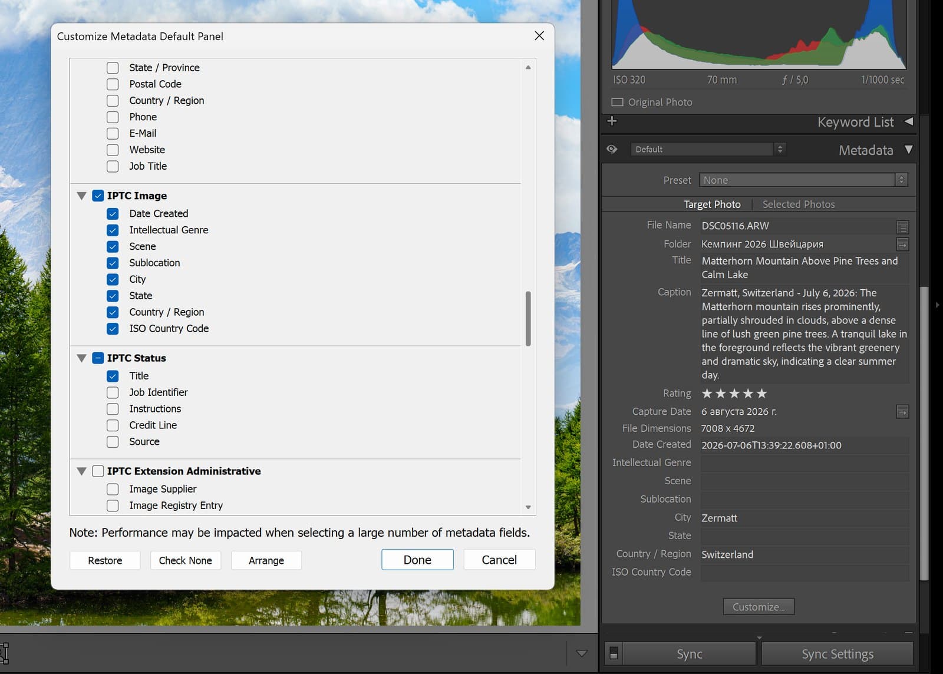Click the Check None button

pyautogui.click(x=185, y=560)
